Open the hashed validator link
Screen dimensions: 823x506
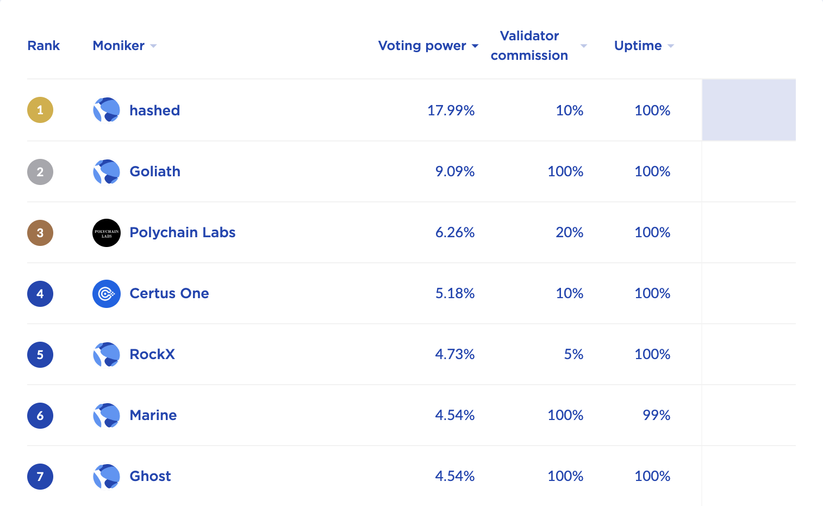pos(155,110)
